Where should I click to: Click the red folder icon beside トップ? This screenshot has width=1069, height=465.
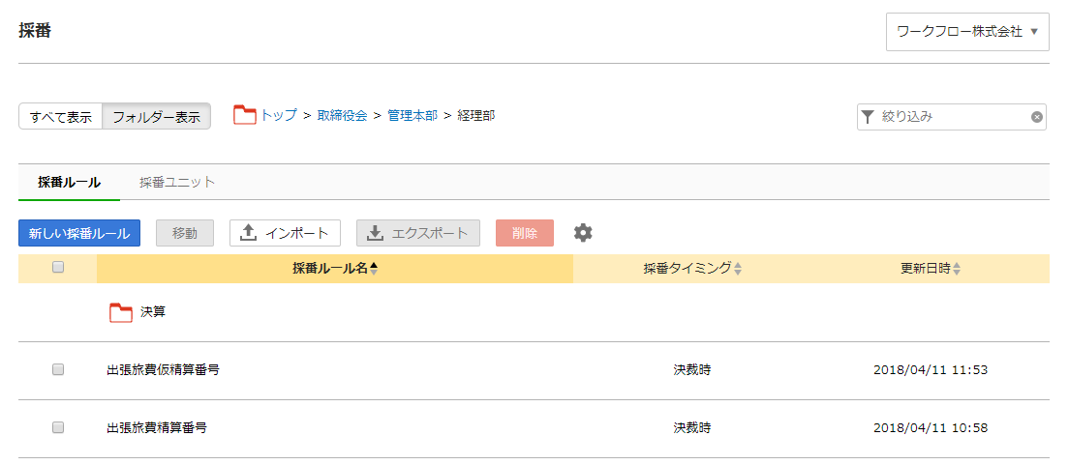tap(245, 115)
